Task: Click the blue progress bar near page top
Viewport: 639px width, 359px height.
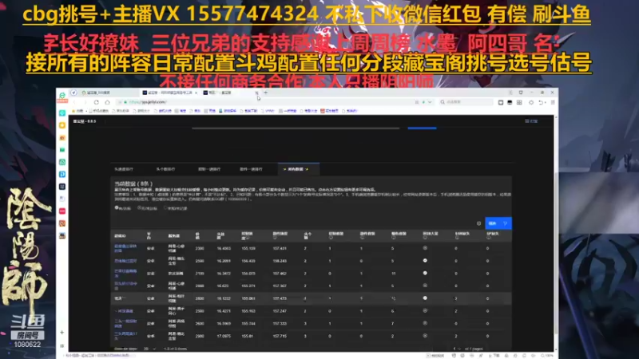Action: pyautogui.click(x=422, y=128)
